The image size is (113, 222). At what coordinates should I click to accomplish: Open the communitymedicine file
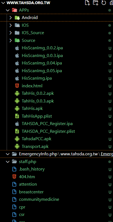[x=39, y=199]
